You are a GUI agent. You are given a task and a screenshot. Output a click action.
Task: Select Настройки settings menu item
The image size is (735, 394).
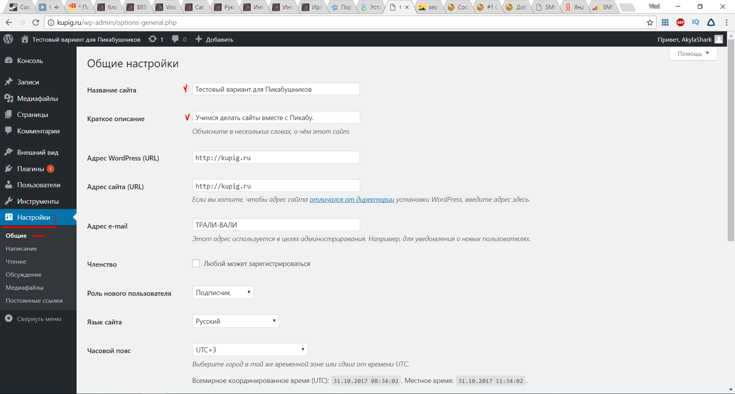38,217
